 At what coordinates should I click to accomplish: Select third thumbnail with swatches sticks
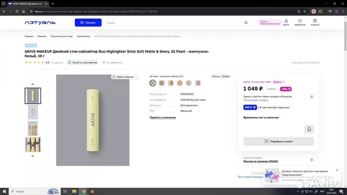click(x=33, y=128)
